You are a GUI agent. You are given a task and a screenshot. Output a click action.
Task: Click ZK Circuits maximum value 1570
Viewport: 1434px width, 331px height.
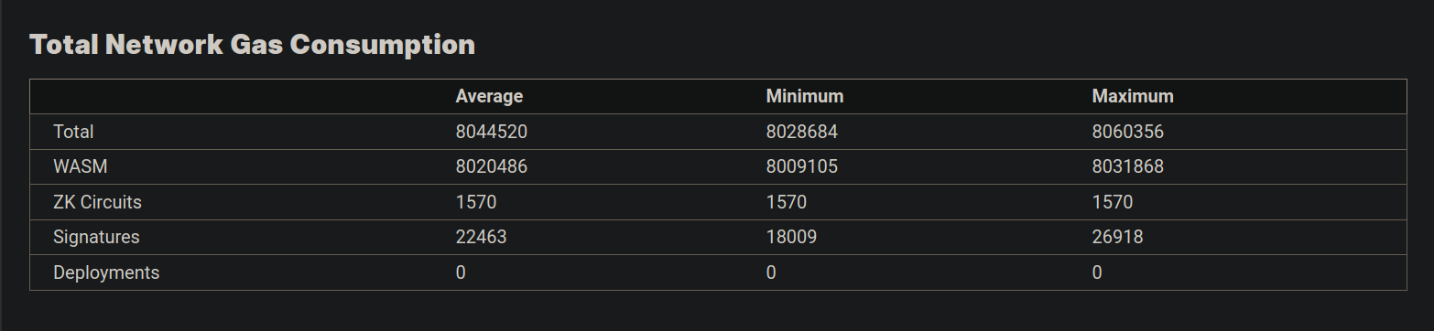[x=1113, y=201]
